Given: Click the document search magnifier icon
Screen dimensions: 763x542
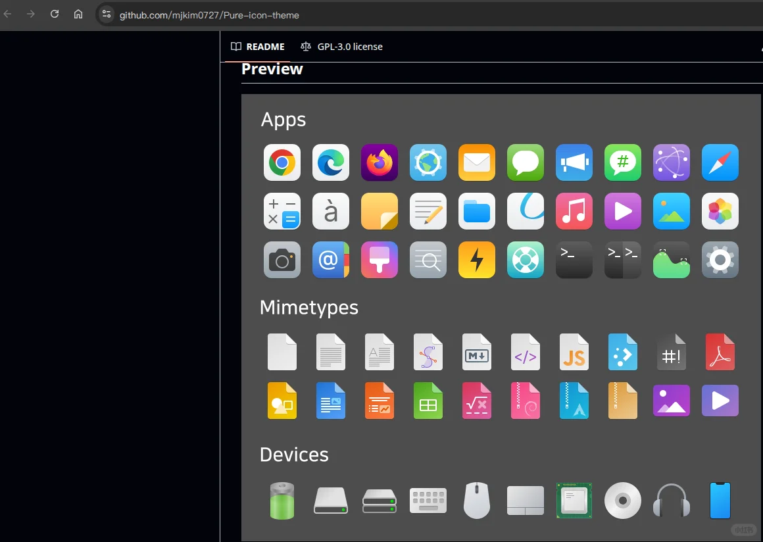Looking at the screenshot, I should [x=428, y=260].
